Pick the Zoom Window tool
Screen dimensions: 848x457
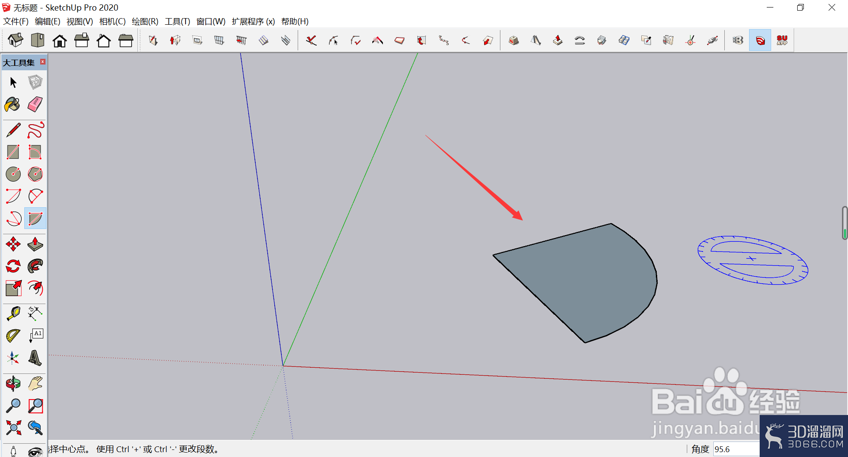(x=35, y=406)
